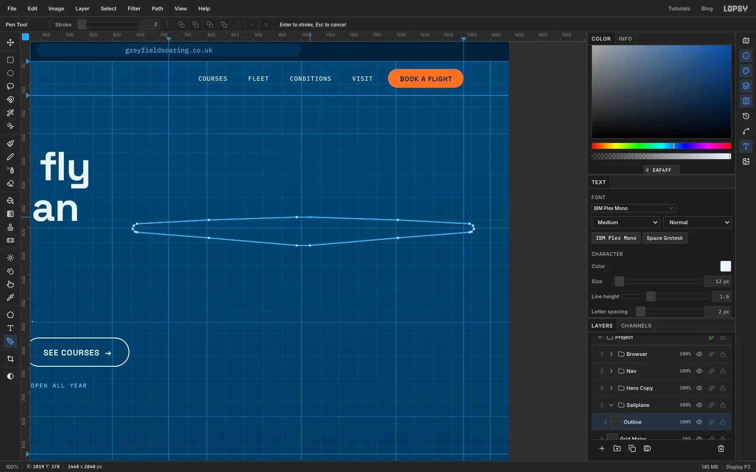Image resolution: width=756 pixels, height=472 pixels.
Task: Select the Eyedropper tool
Action: tap(10, 297)
